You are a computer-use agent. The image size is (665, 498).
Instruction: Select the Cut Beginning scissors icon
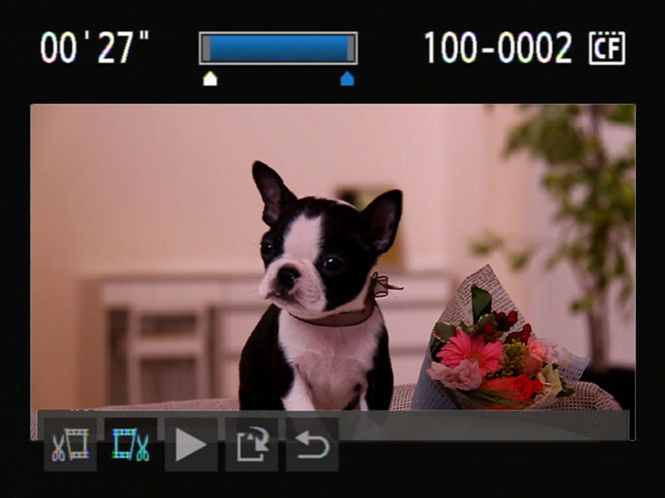coord(70,444)
